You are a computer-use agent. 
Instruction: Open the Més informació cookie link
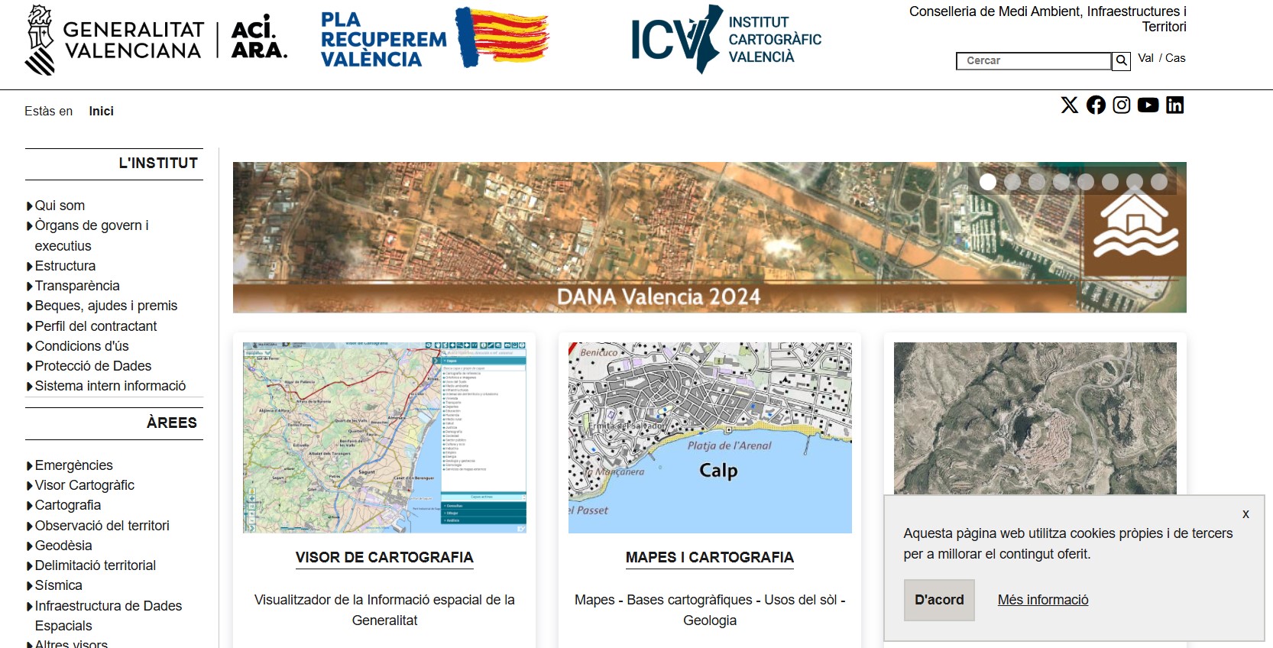pos(1043,600)
